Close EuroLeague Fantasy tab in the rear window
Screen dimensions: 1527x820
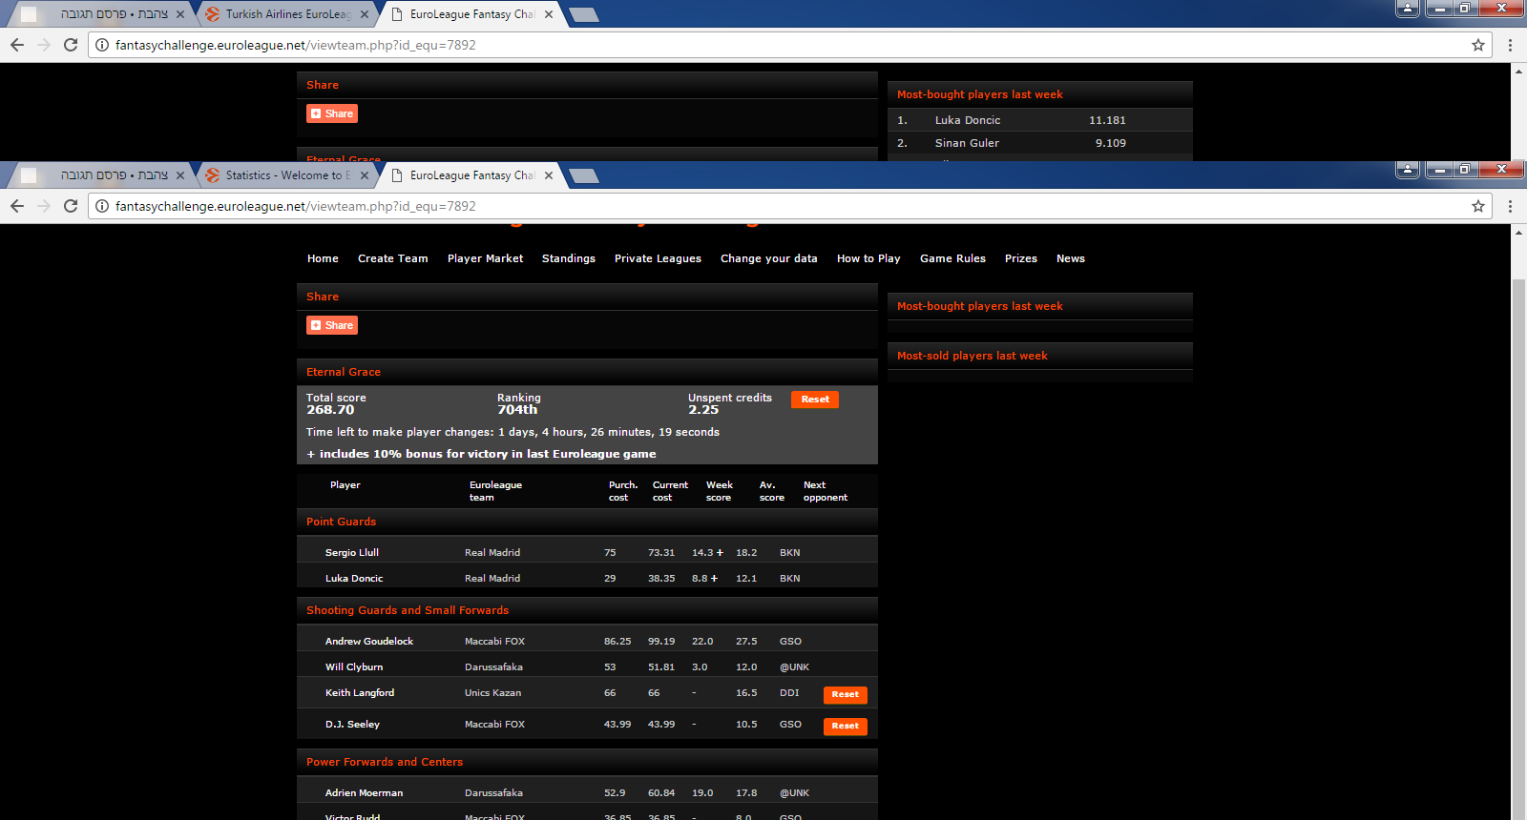point(549,14)
